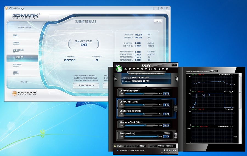Click the CPU SCORE value 0
Image resolution: width=247 pixels, height=156 pixels.
coord(97,60)
